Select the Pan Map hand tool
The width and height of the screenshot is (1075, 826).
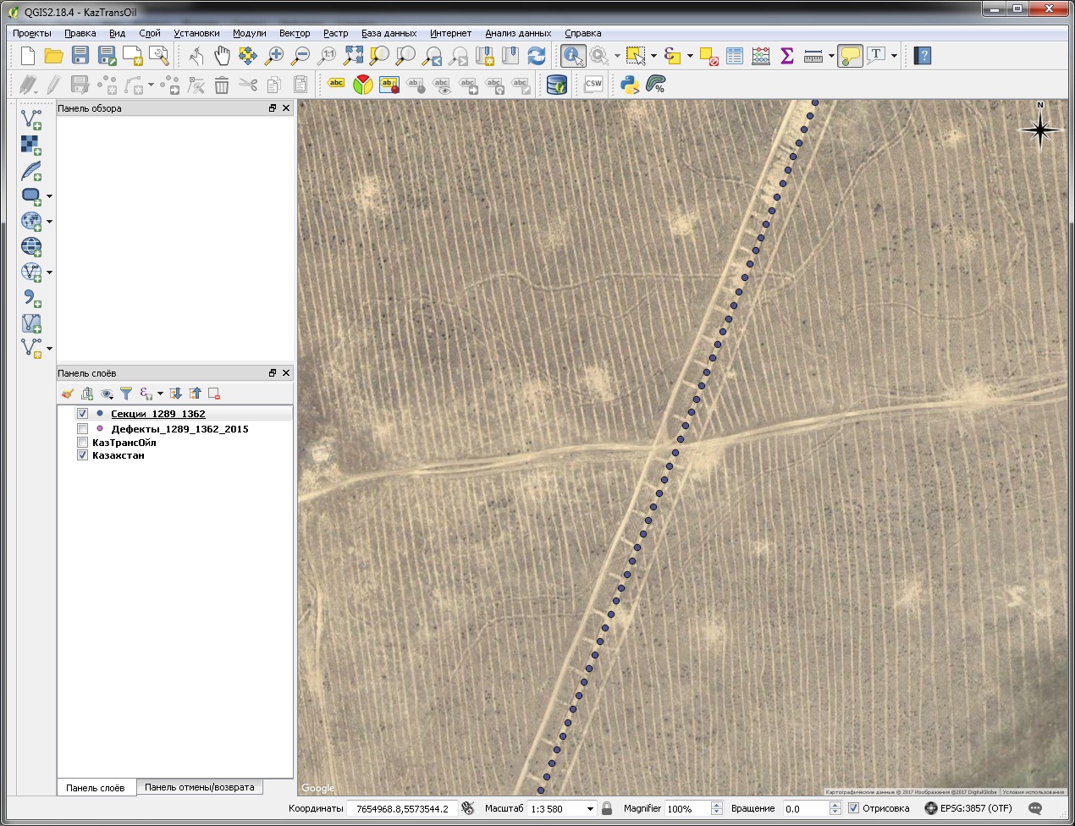222,57
